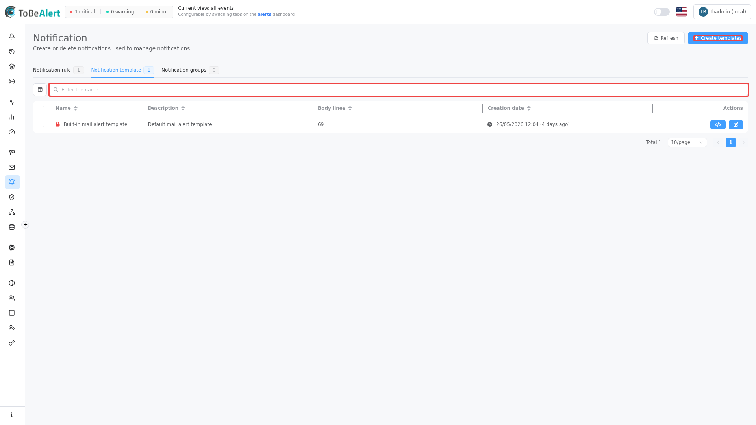Open the history clock icon in sidebar

click(12, 52)
